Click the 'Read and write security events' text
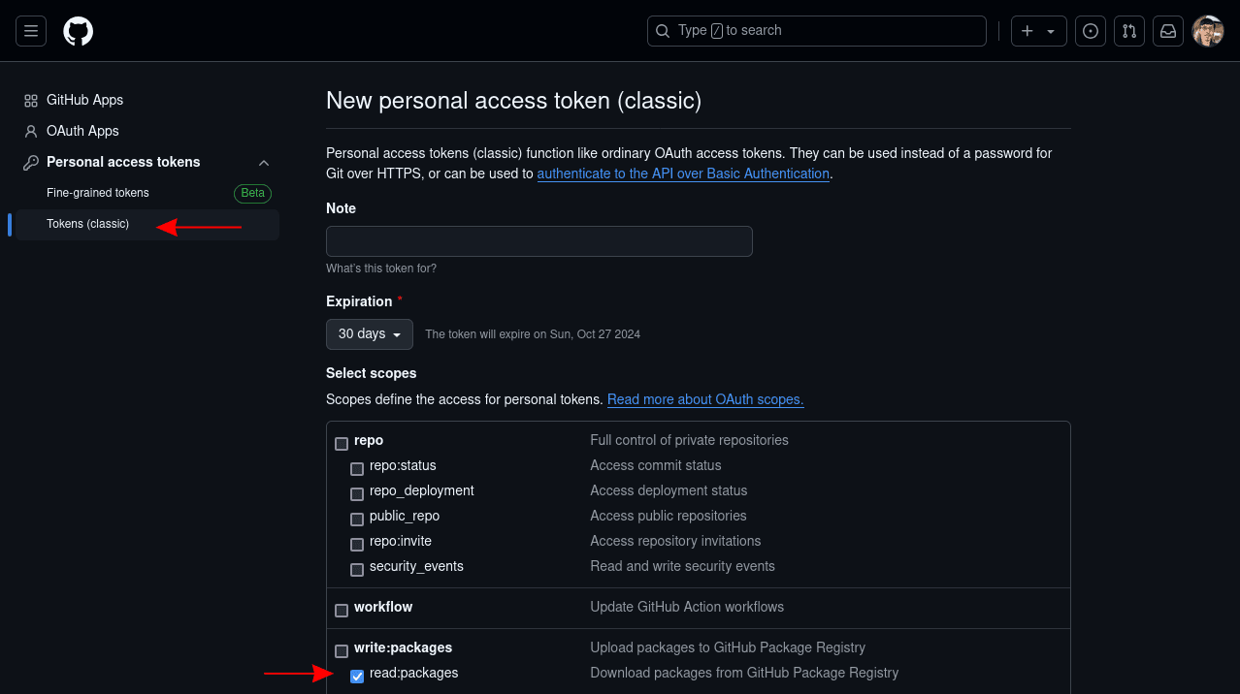Viewport: 1240px width, 694px height. tap(683, 566)
